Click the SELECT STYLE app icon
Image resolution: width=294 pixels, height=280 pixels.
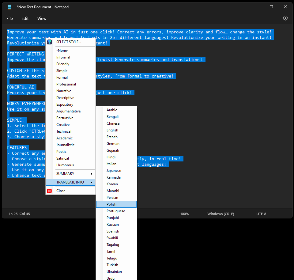click(x=49, y=42)
